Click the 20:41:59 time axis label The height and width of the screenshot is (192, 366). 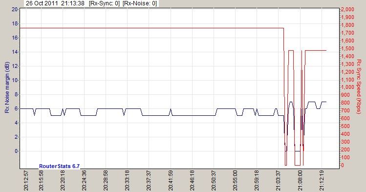(171, 181)
